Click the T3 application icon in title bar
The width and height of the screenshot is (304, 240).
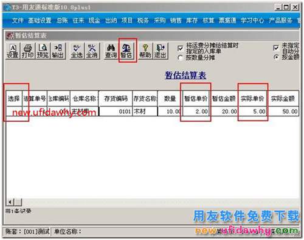[8, 7]
